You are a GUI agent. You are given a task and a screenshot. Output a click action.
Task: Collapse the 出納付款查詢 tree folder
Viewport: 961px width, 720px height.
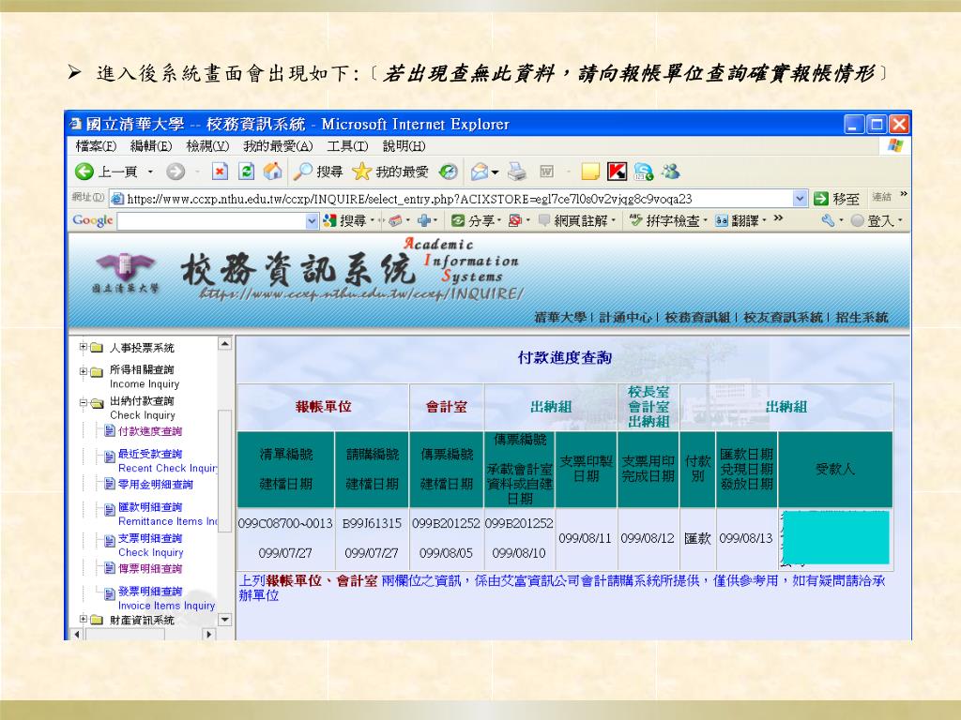[84, 401]
